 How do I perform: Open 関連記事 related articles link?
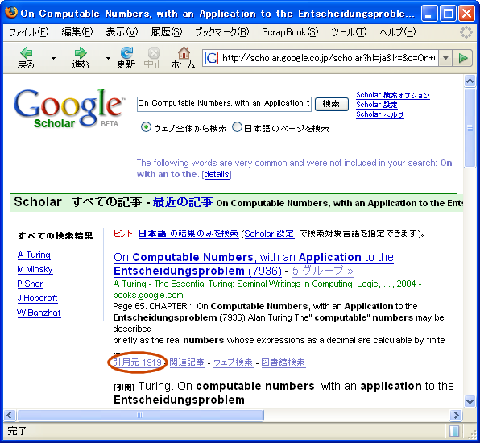(187, 362)
